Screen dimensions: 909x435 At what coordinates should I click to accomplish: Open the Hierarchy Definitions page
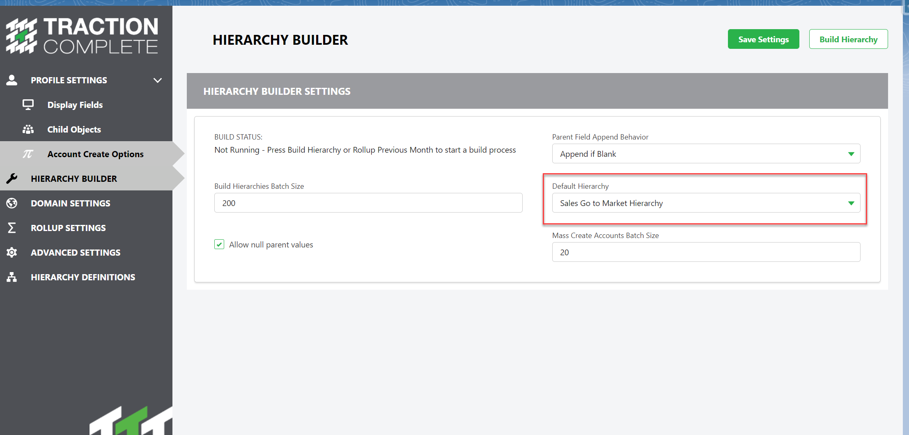(x=83, y=277)
